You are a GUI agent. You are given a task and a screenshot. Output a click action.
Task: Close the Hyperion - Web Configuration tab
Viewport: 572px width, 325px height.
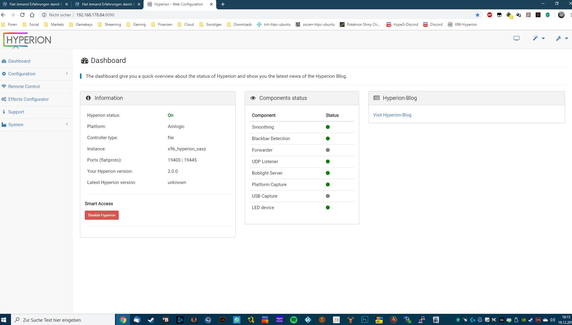click(211, 4)
